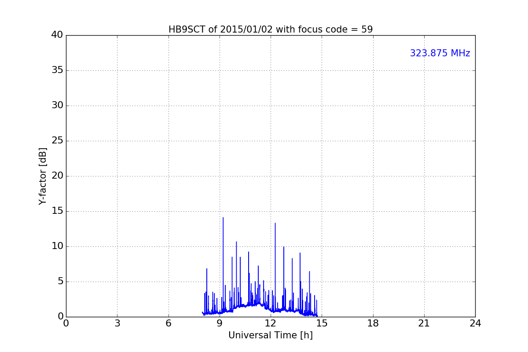Click the x-axis tick label '18'
Image resolution: width=528 pixels, height=352 pixels.
coord(373,323)
